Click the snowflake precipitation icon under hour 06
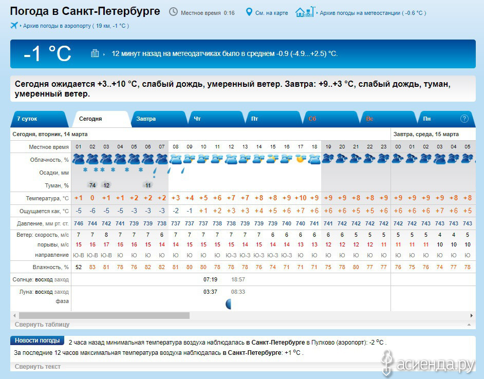 [141, 170]
